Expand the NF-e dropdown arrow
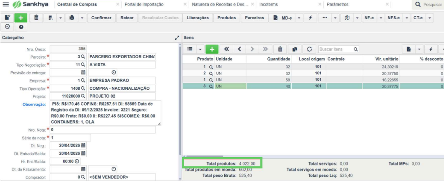Viewport: 444px width, 181px height. (380, 18)
